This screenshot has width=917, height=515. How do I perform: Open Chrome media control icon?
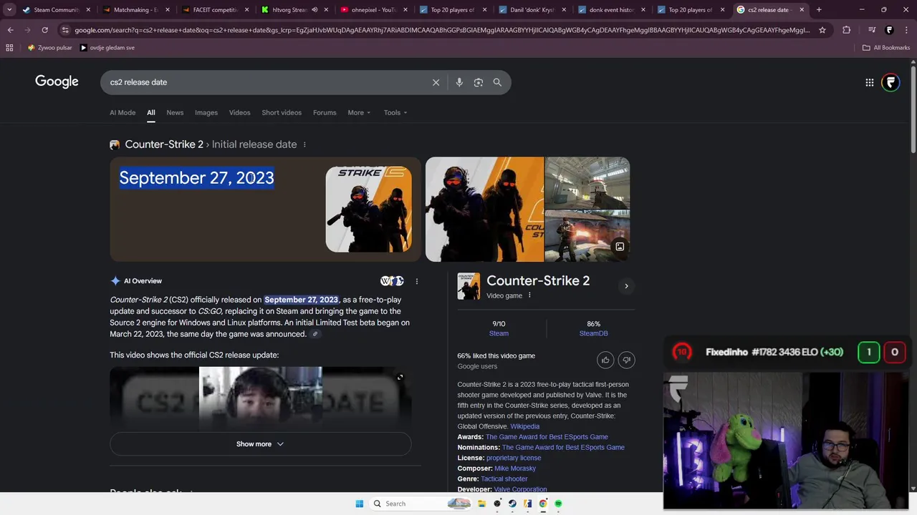click(x=872, y=30)
